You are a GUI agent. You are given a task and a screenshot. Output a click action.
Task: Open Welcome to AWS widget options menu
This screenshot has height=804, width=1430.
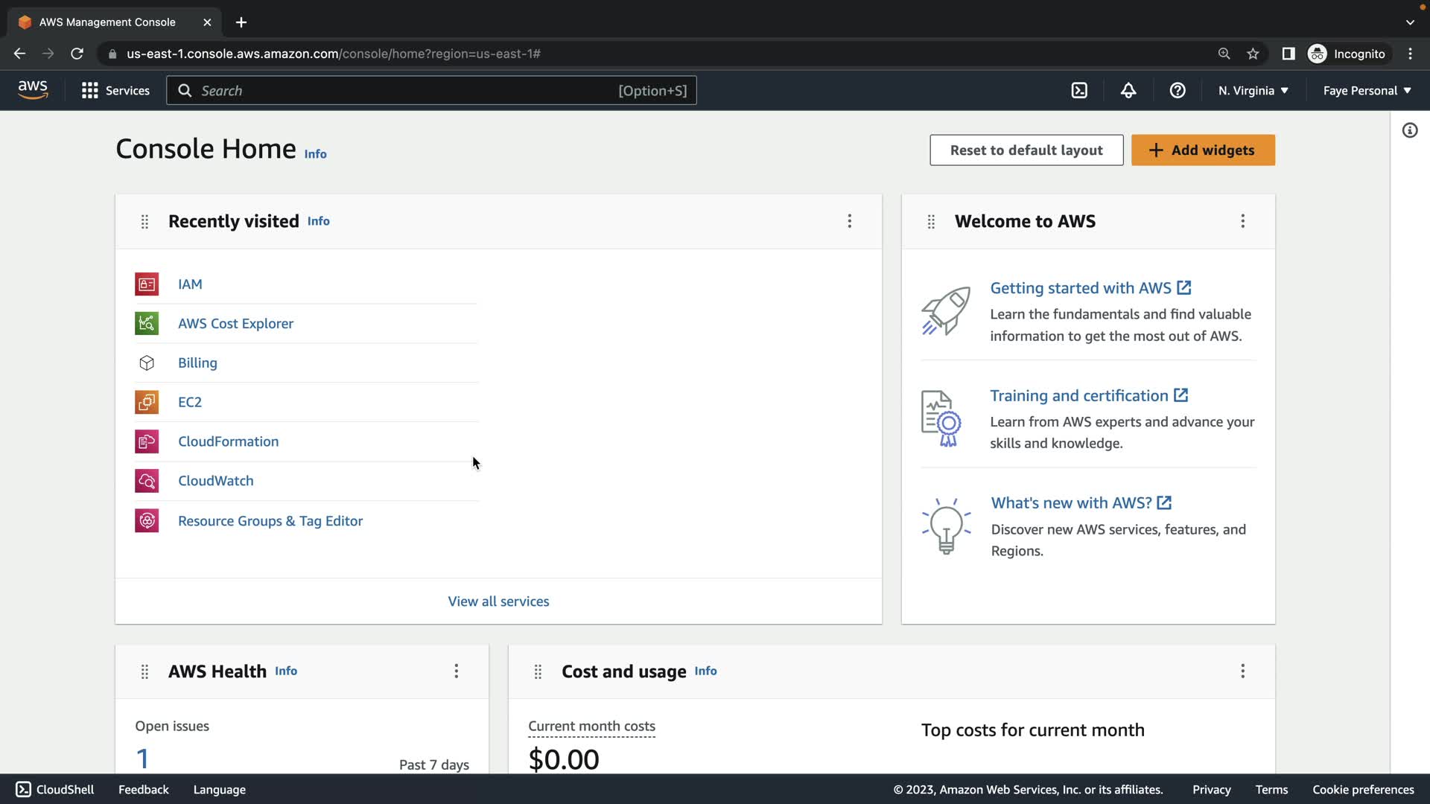[1242, 221]
